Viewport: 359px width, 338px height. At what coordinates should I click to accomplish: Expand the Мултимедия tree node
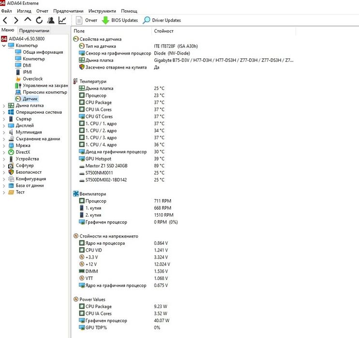[x=4, y=132]
